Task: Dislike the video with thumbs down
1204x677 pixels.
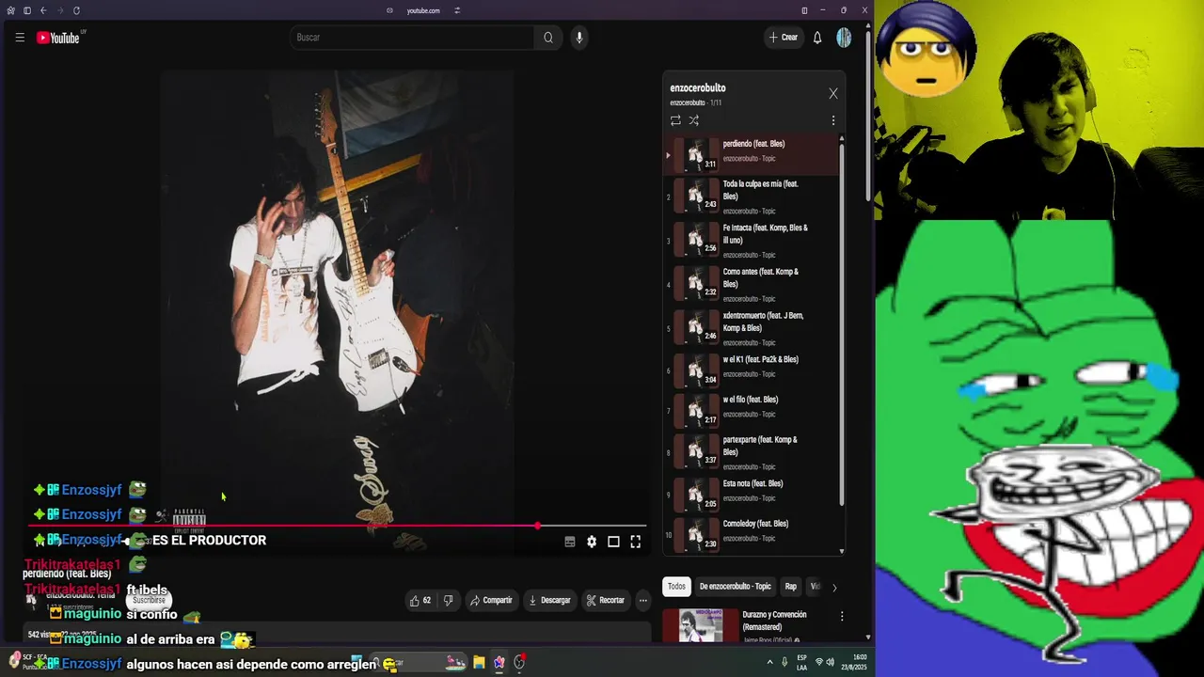Action: pyautogui.click(x=448, y=600)
